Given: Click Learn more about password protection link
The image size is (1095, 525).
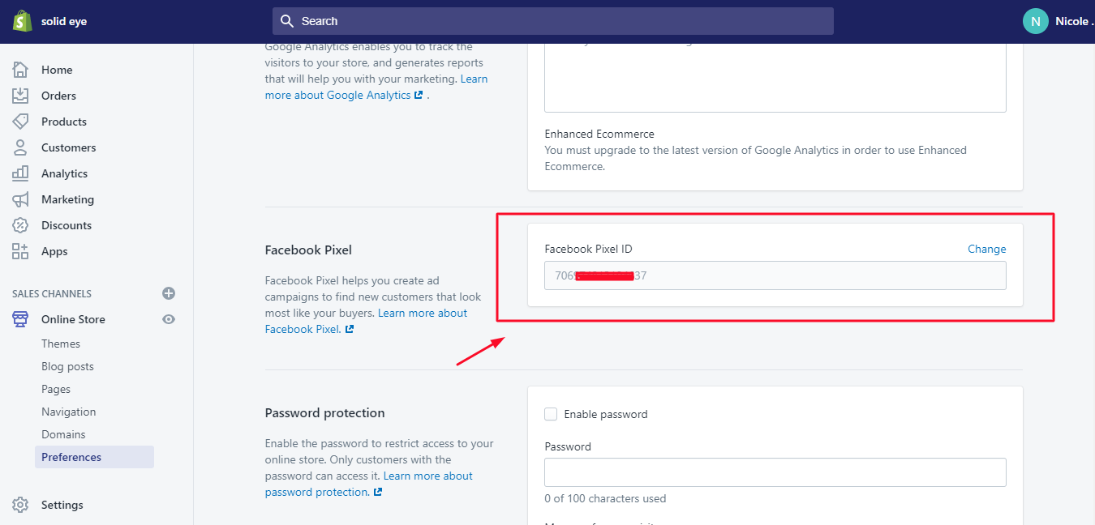Looking at the screenshot, I should click(x=369, y=484).
